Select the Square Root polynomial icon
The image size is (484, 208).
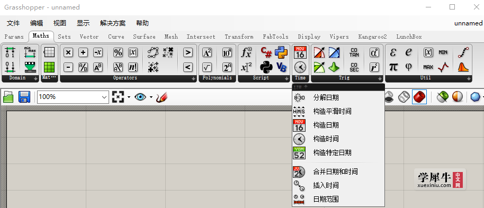(x=207, y=67)
